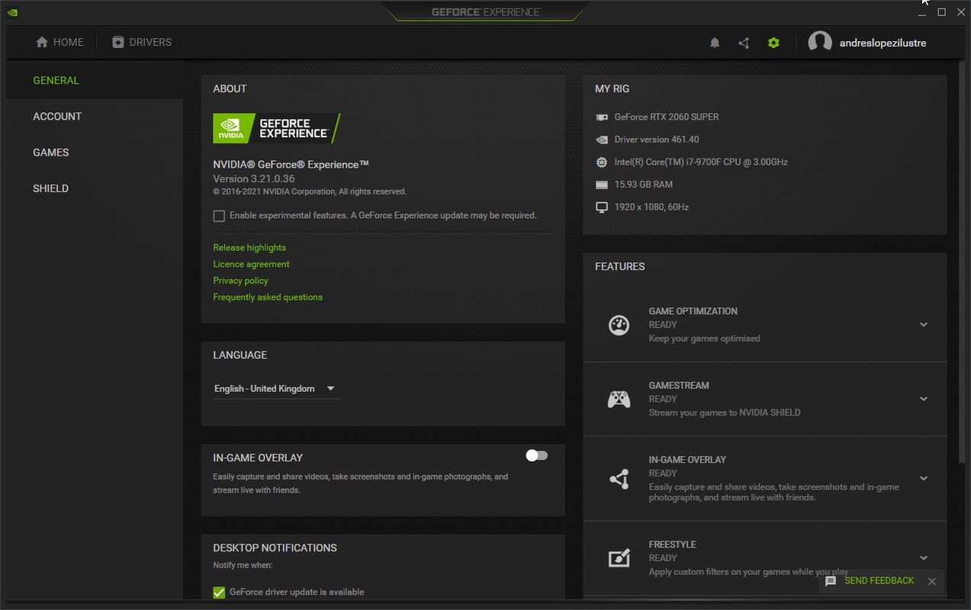Image resolution: width=971 pixels, height=610 pixels.
Task: Click the share icon in top bar
Action: coord(744,43)
